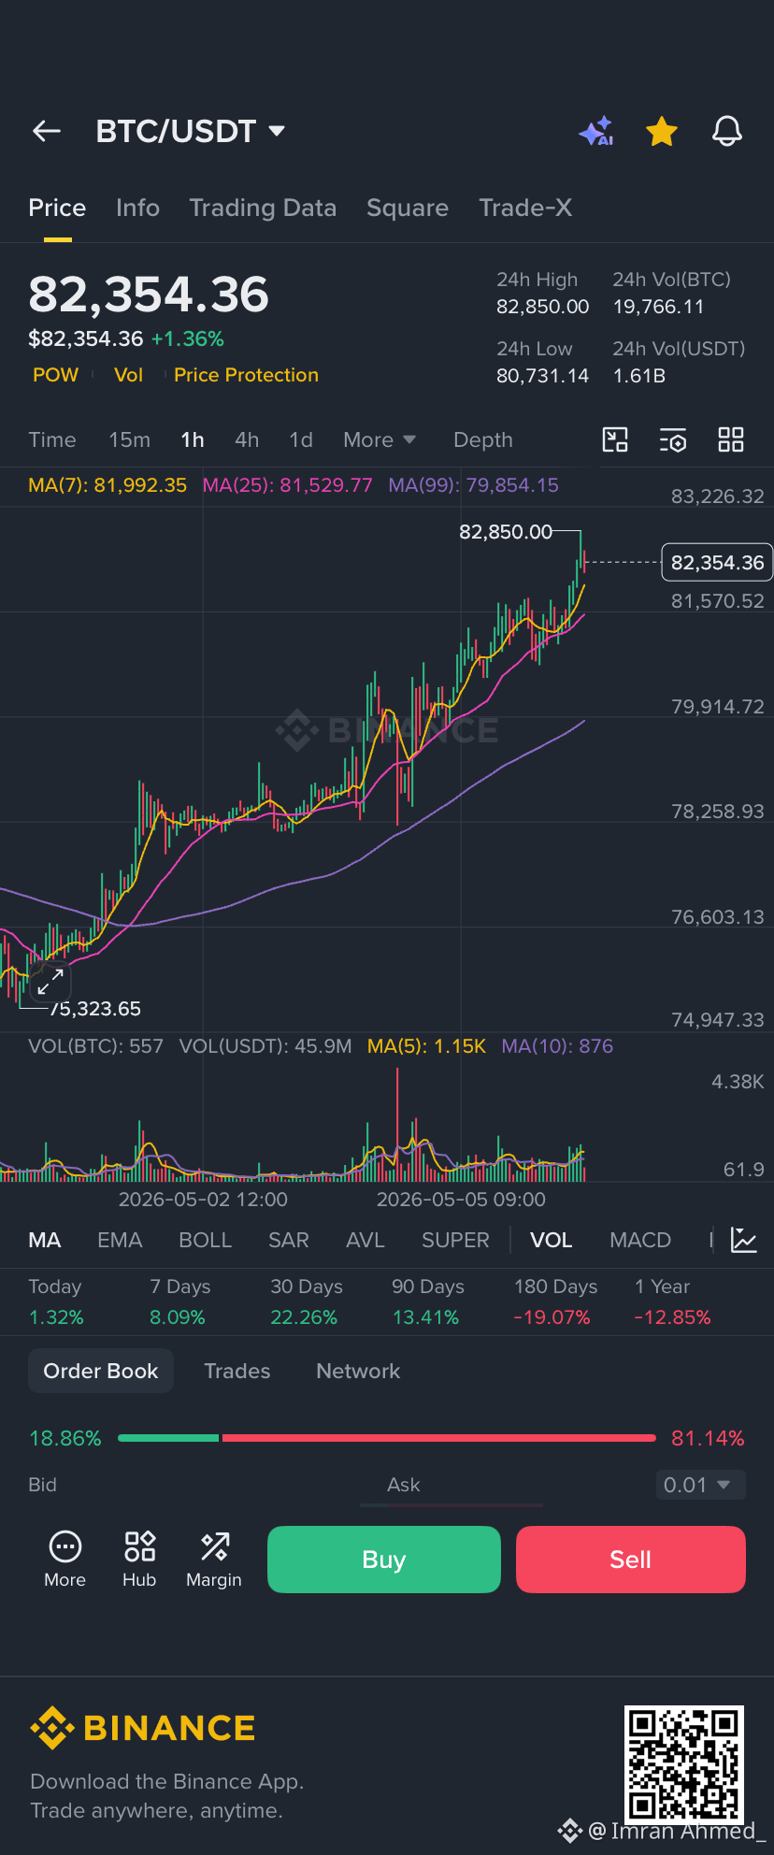This screenshot has height=1855, width=774.
Task: Toggle the MA indicator
Action: click(x=45, y=1240)
